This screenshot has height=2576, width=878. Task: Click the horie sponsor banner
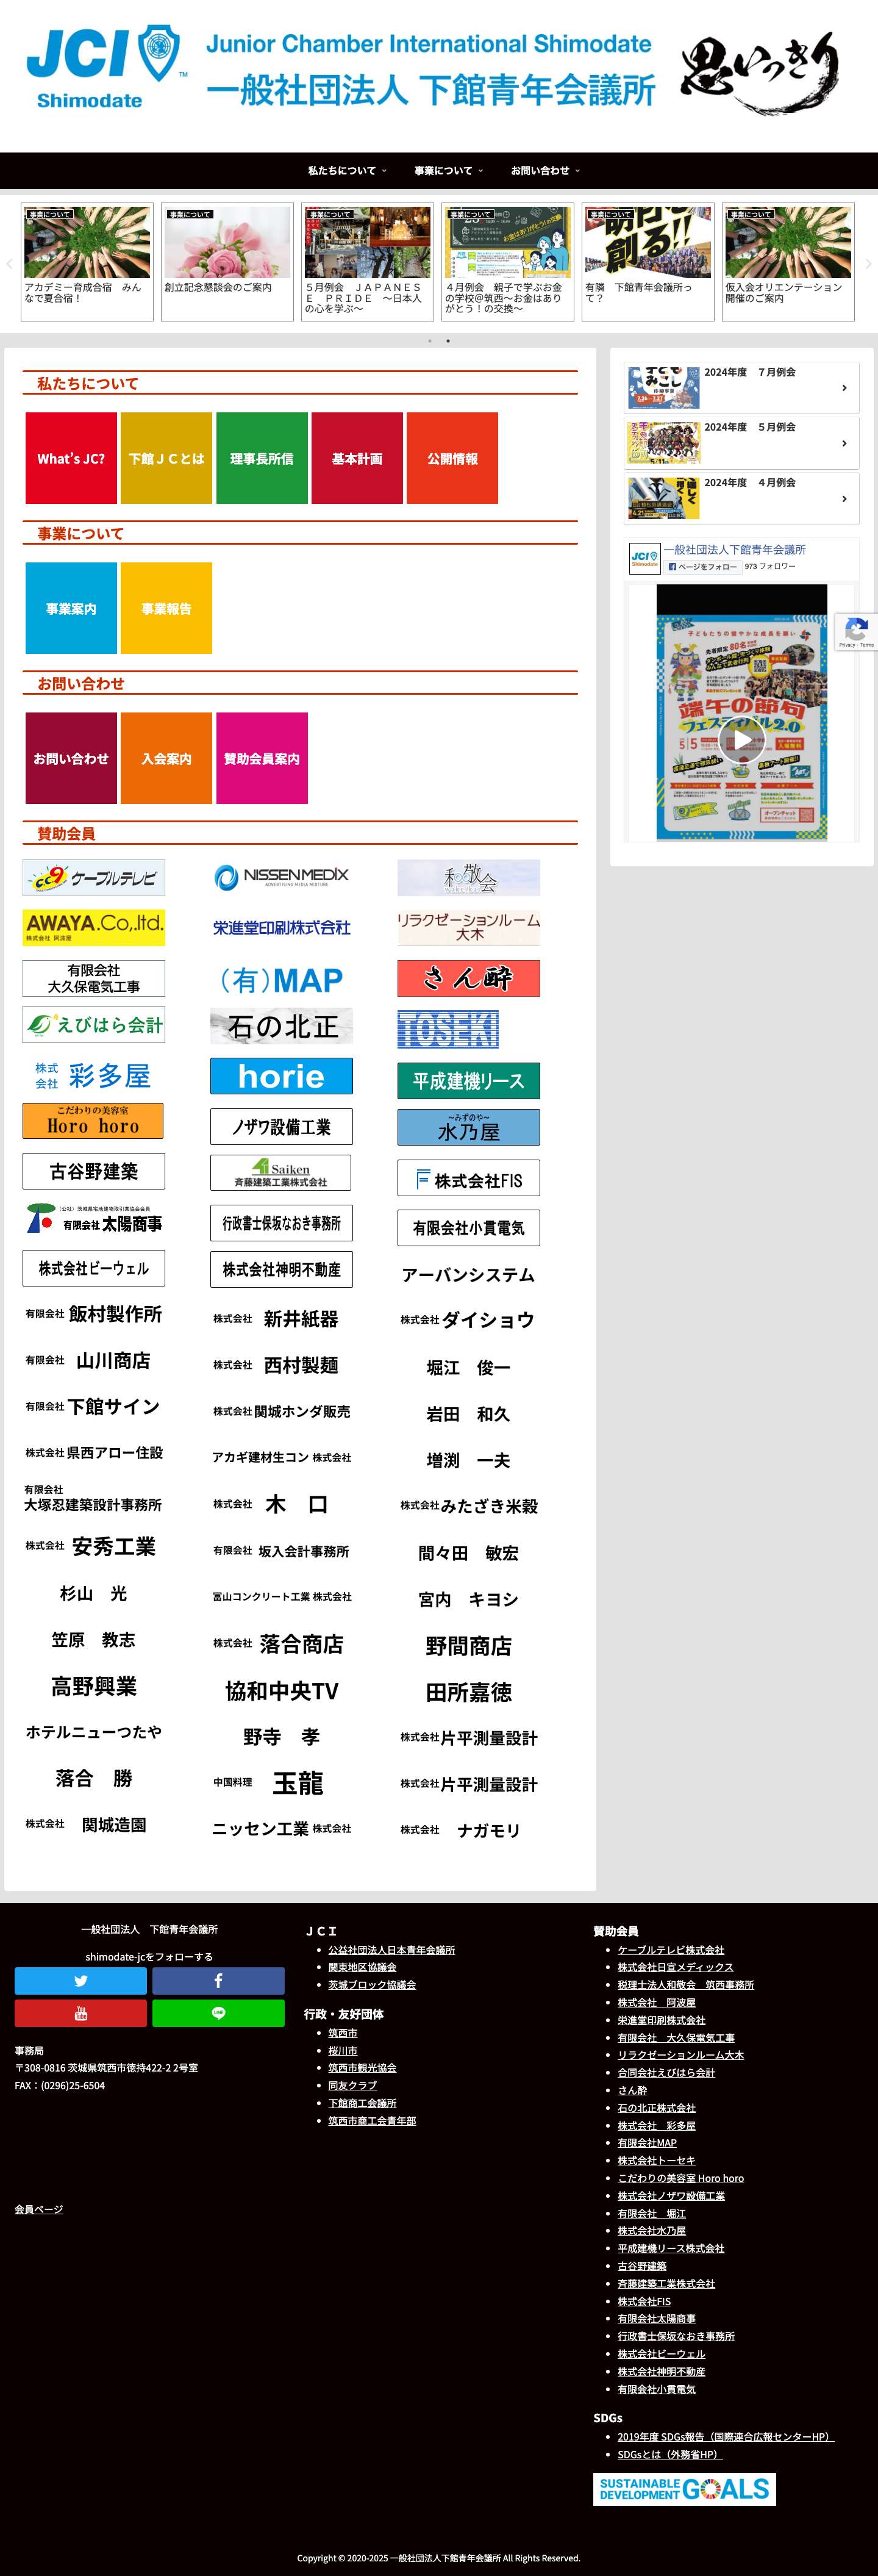[x=281, y=1076]
